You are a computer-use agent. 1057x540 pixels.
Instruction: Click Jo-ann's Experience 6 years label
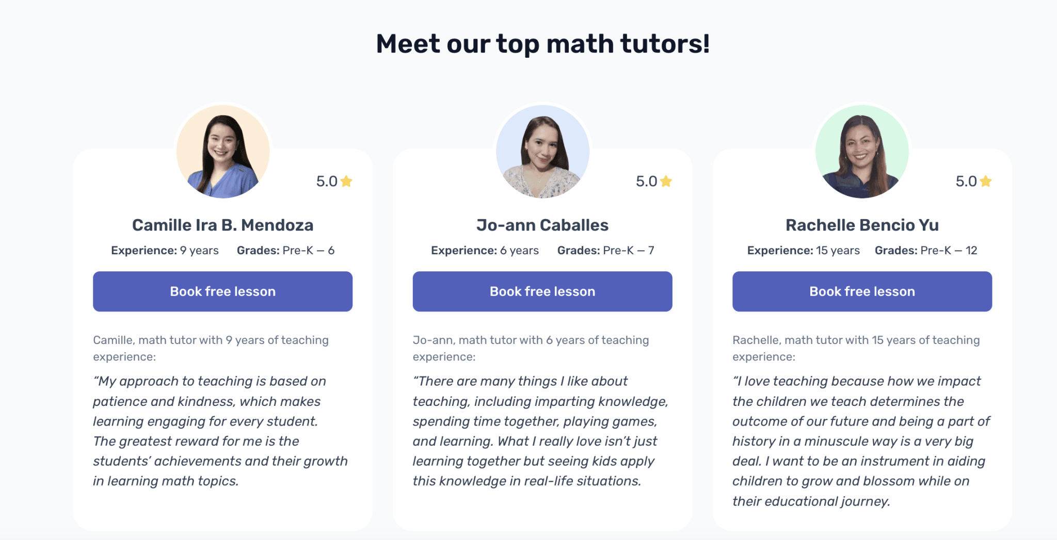[485, 250]
